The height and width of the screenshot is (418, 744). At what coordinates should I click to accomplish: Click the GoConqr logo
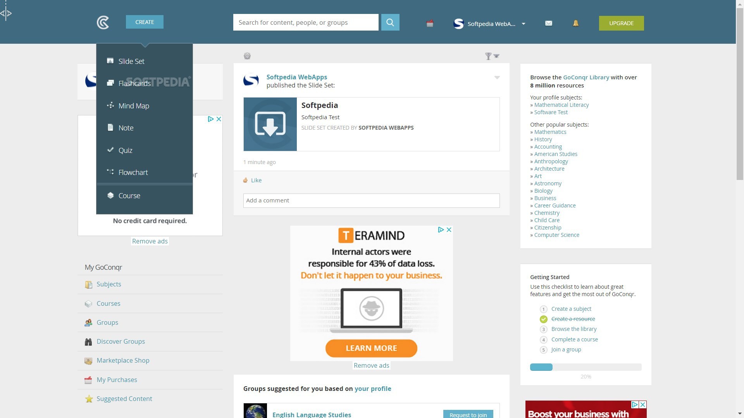coord(103,22)
